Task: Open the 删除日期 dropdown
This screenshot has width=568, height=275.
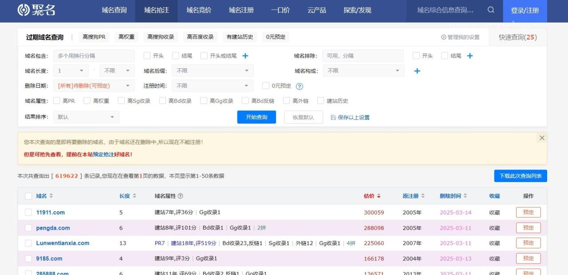Action: (94, 85)
